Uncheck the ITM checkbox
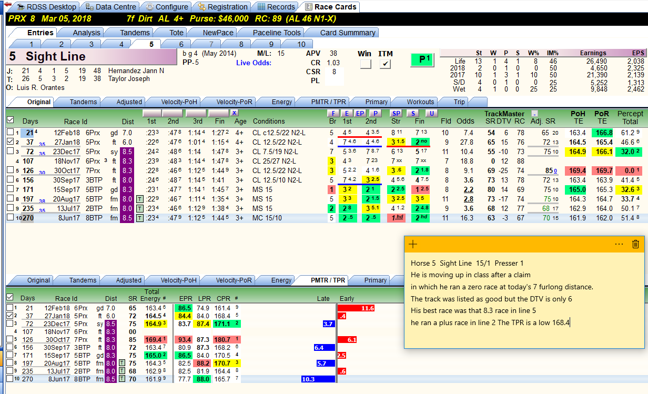The height and width of the screenshot is (394, 648). point(385,64)
